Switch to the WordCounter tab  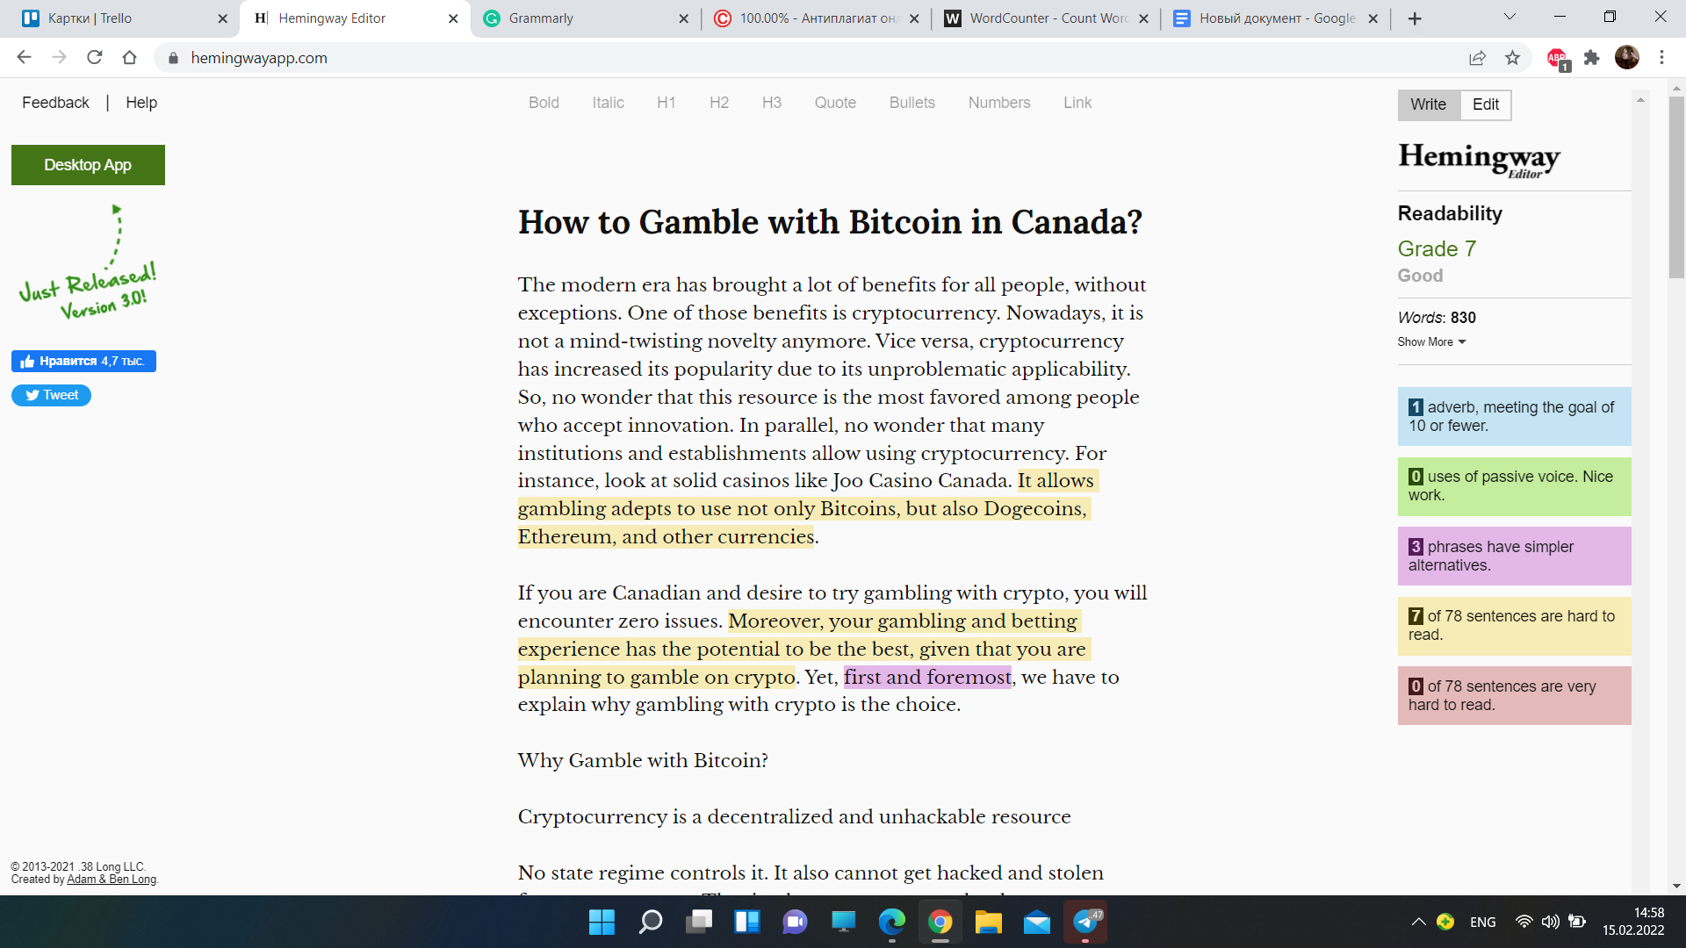[x=1045, y=18]
